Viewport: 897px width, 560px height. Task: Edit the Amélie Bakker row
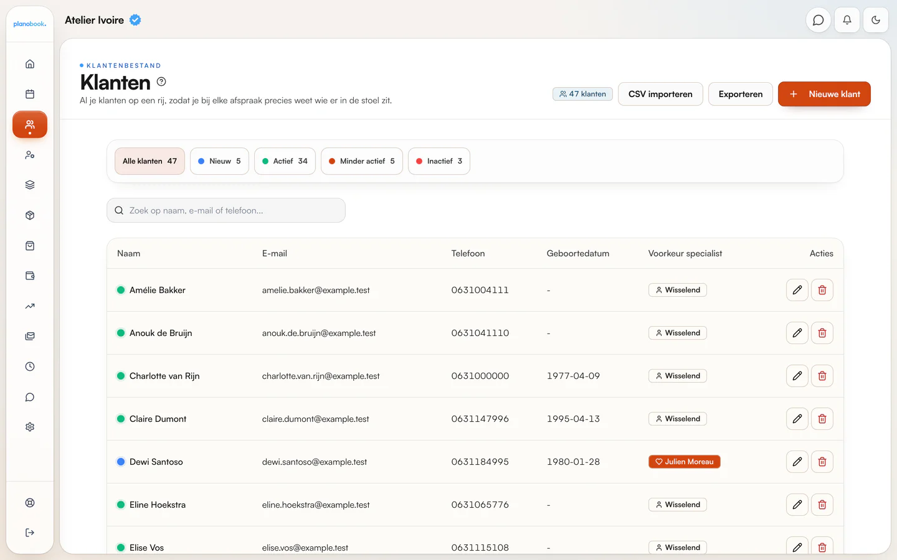point(797,290)
